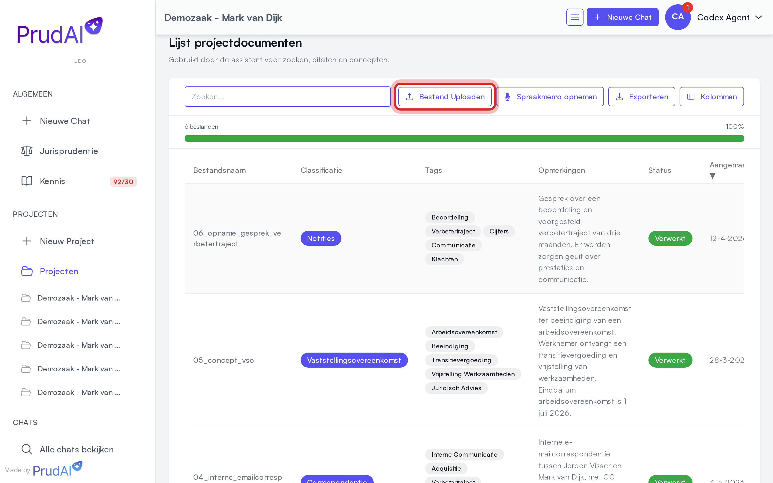Click the Transitievergoeding tag
Screen dimensions: 773x483
point(461,360)
